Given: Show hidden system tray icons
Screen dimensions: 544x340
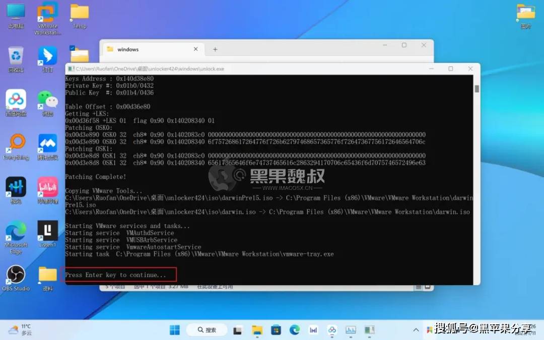Looking at the screenshot, I should [416, 330].
